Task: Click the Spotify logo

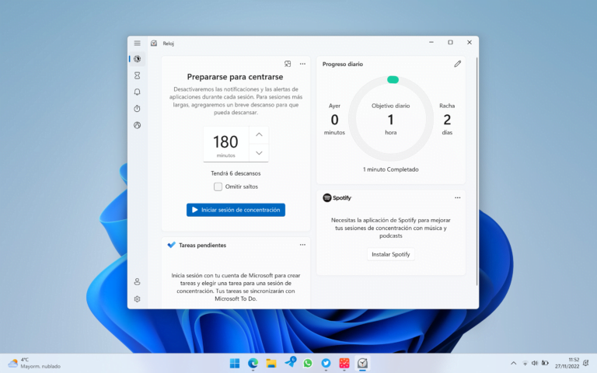Action: [337, 197]
